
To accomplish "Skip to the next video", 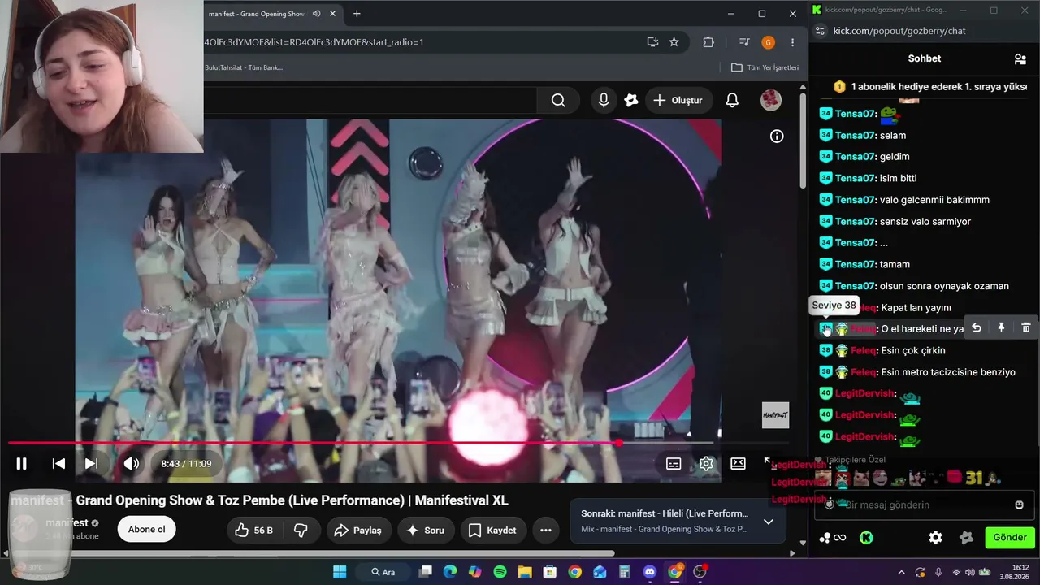I will click(91, 464).
